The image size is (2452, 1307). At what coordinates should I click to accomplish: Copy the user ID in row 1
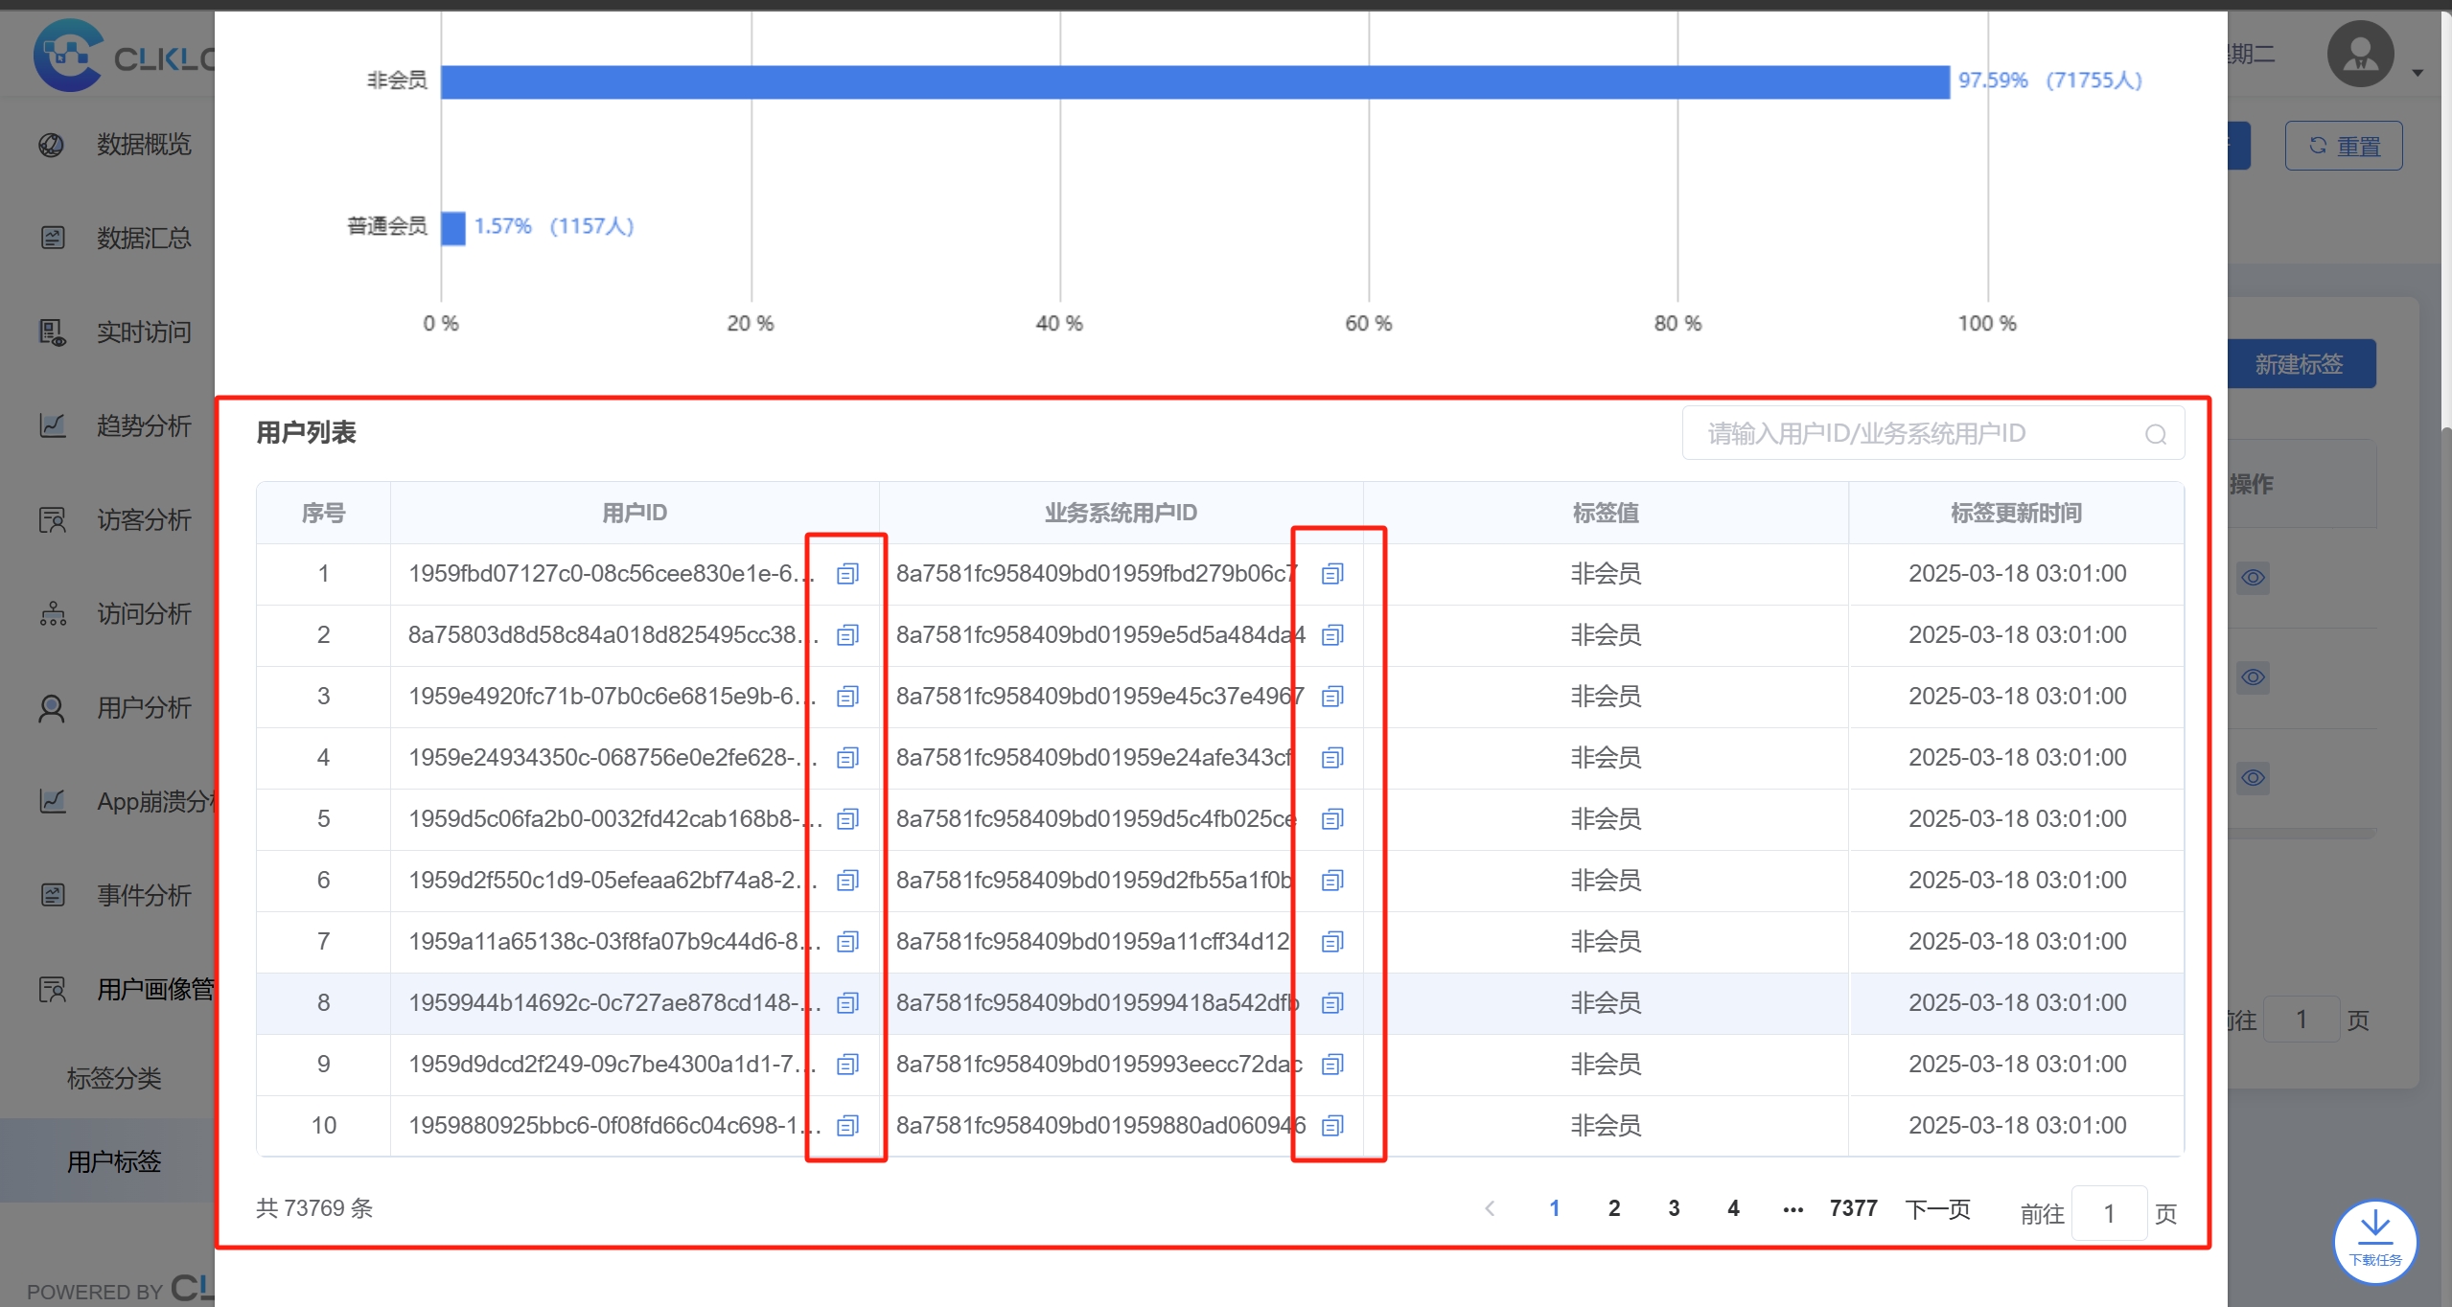847,574
